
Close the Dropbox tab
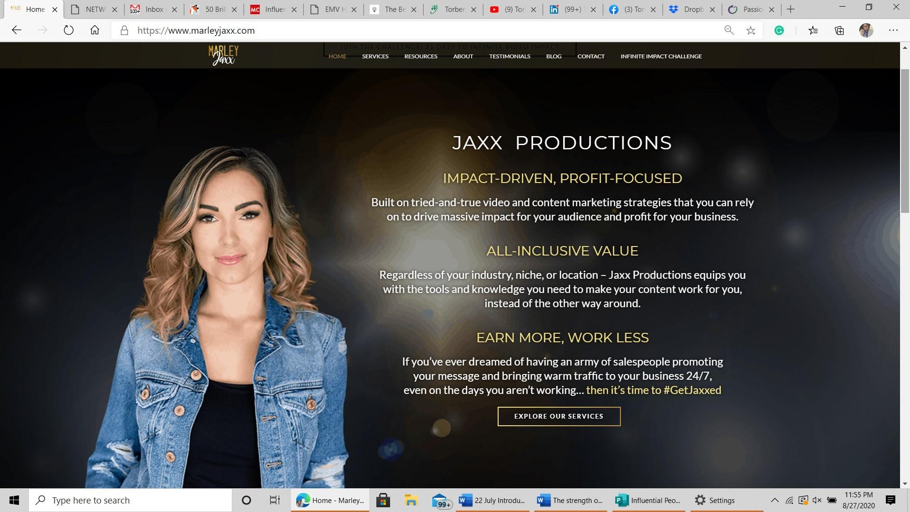712,9
